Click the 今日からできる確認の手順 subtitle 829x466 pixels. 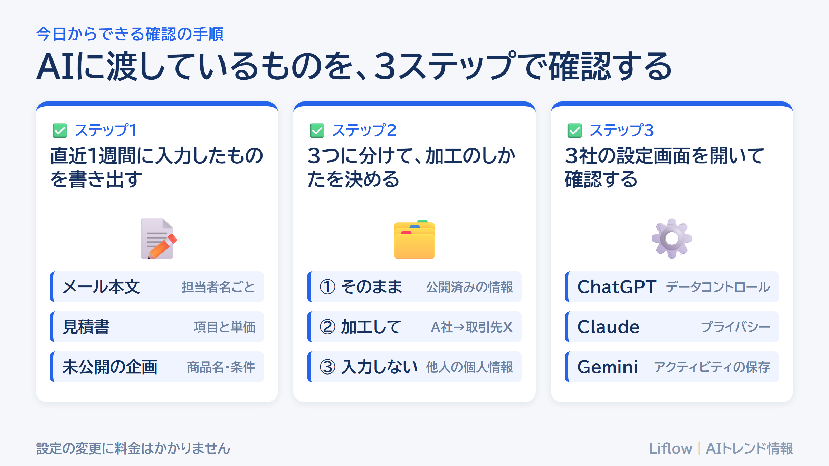tap(130, 34)
